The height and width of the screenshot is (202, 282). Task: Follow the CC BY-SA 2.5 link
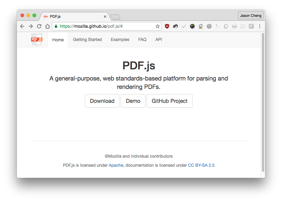coord(201,165)
